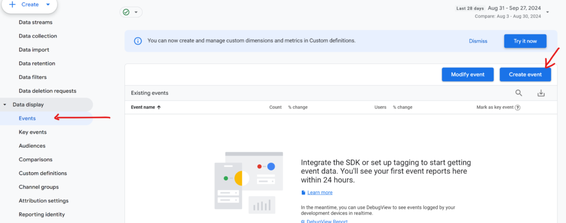Click the DebugView Report icon link

pyautogui.click(x=303, y=221)
